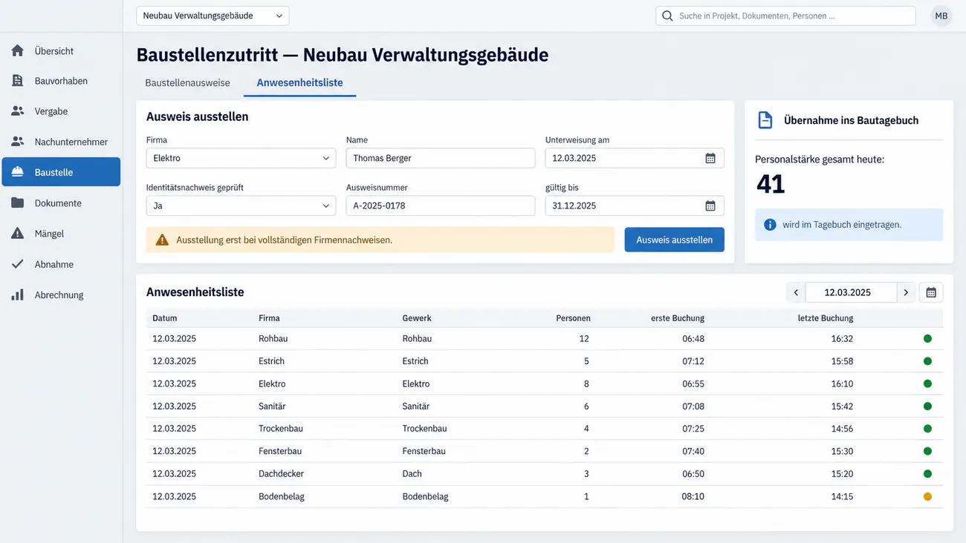Click the Unterweisung am date field 12.03.2025
966x543 pixels.
(635, 158)
